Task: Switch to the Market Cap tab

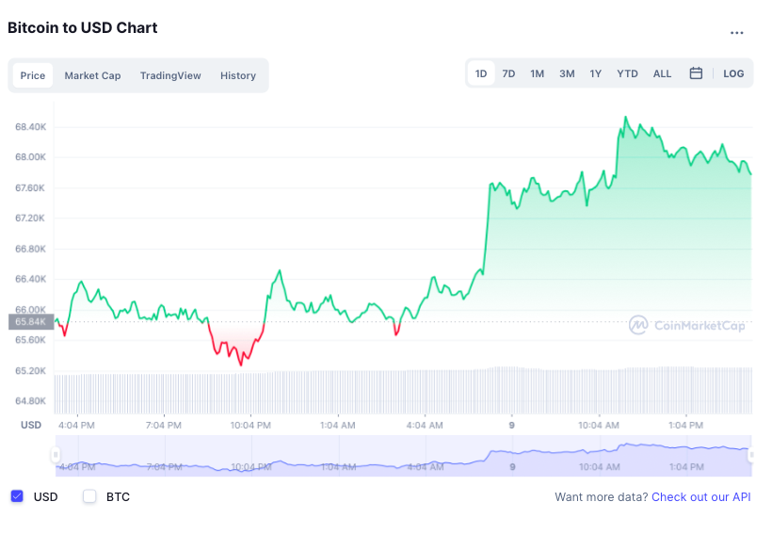Action: click(92, 75)
